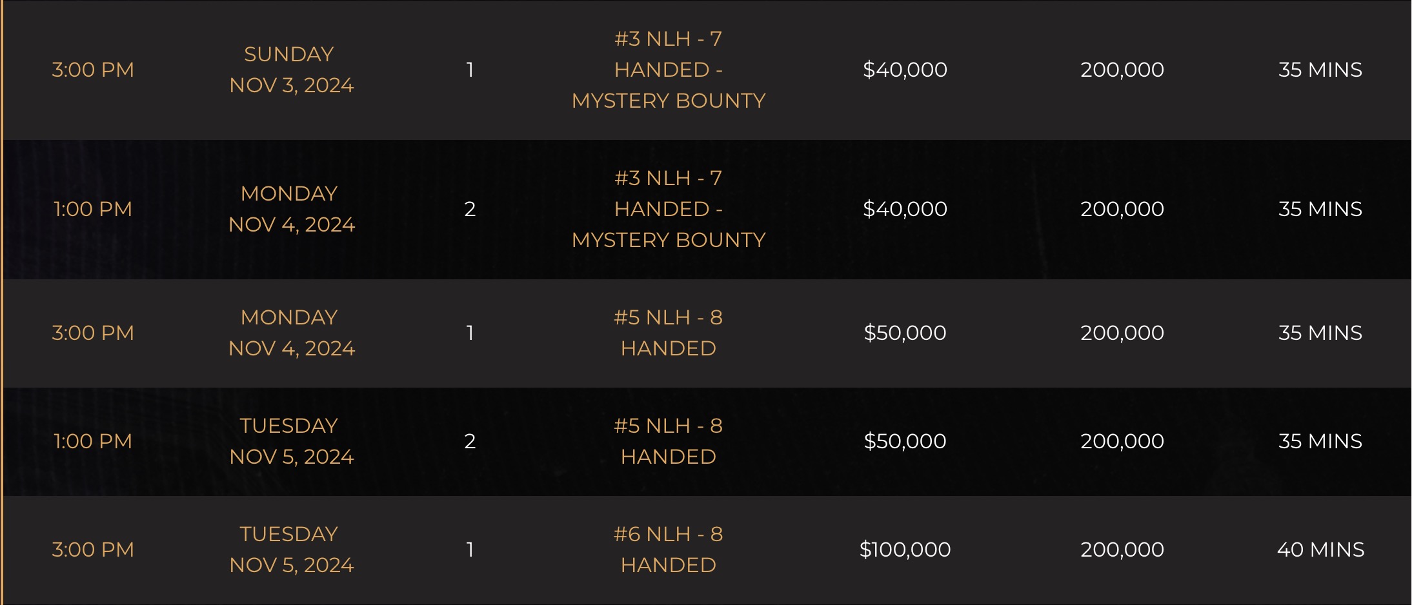The width and height of the screenshot is (1412, 605).
Task: Select the $50,000 buy-in for Tuesday event
Action: pyautogui.click(x=905, y=441)
